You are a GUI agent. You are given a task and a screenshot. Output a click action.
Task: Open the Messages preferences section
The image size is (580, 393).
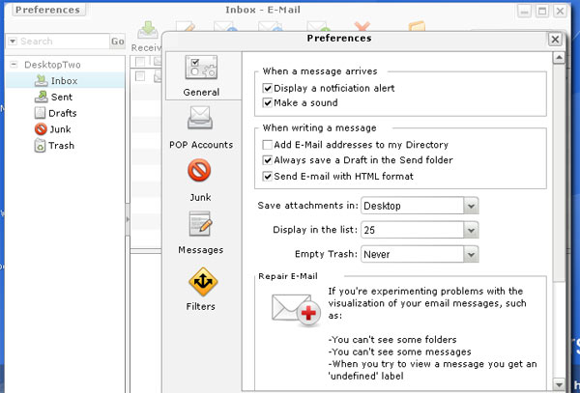[x=200, y=233]
